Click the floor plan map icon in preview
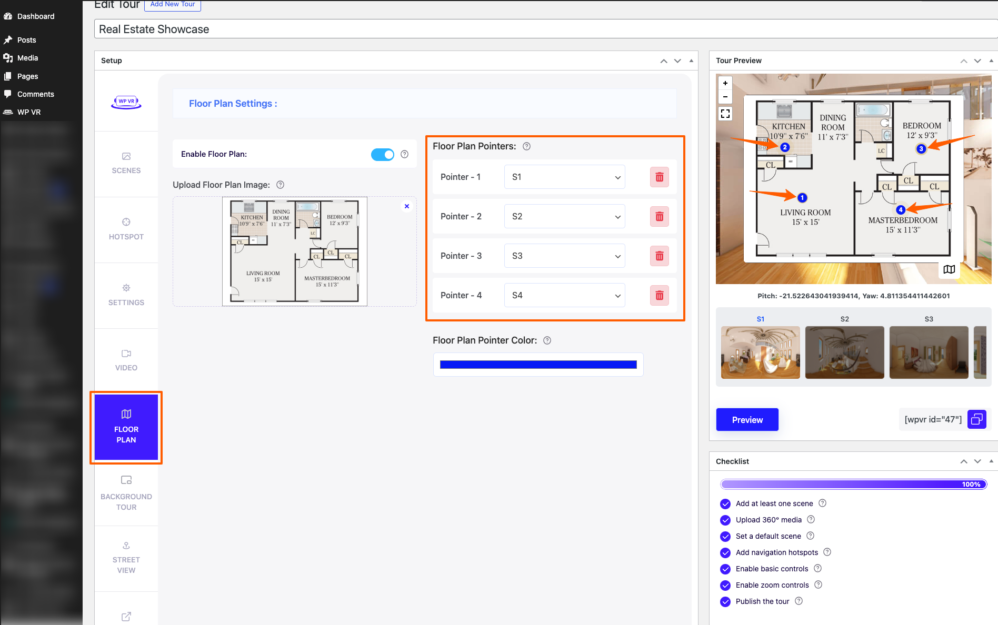The height and width of the screenshot is (625, 998). coord(949,269)
